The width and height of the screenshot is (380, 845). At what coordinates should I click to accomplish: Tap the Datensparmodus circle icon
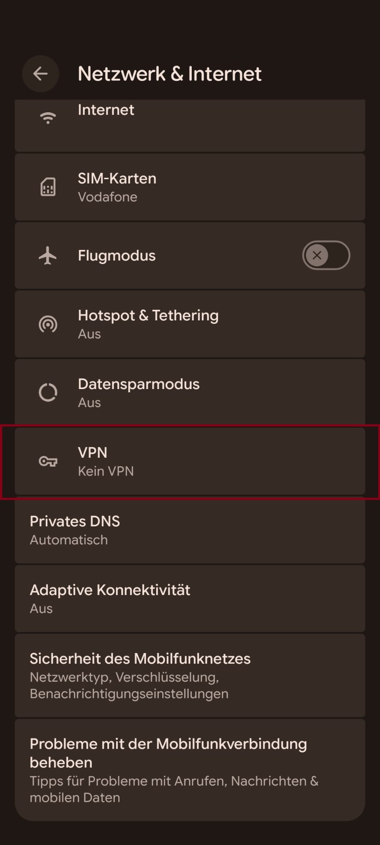pos(47,393)
